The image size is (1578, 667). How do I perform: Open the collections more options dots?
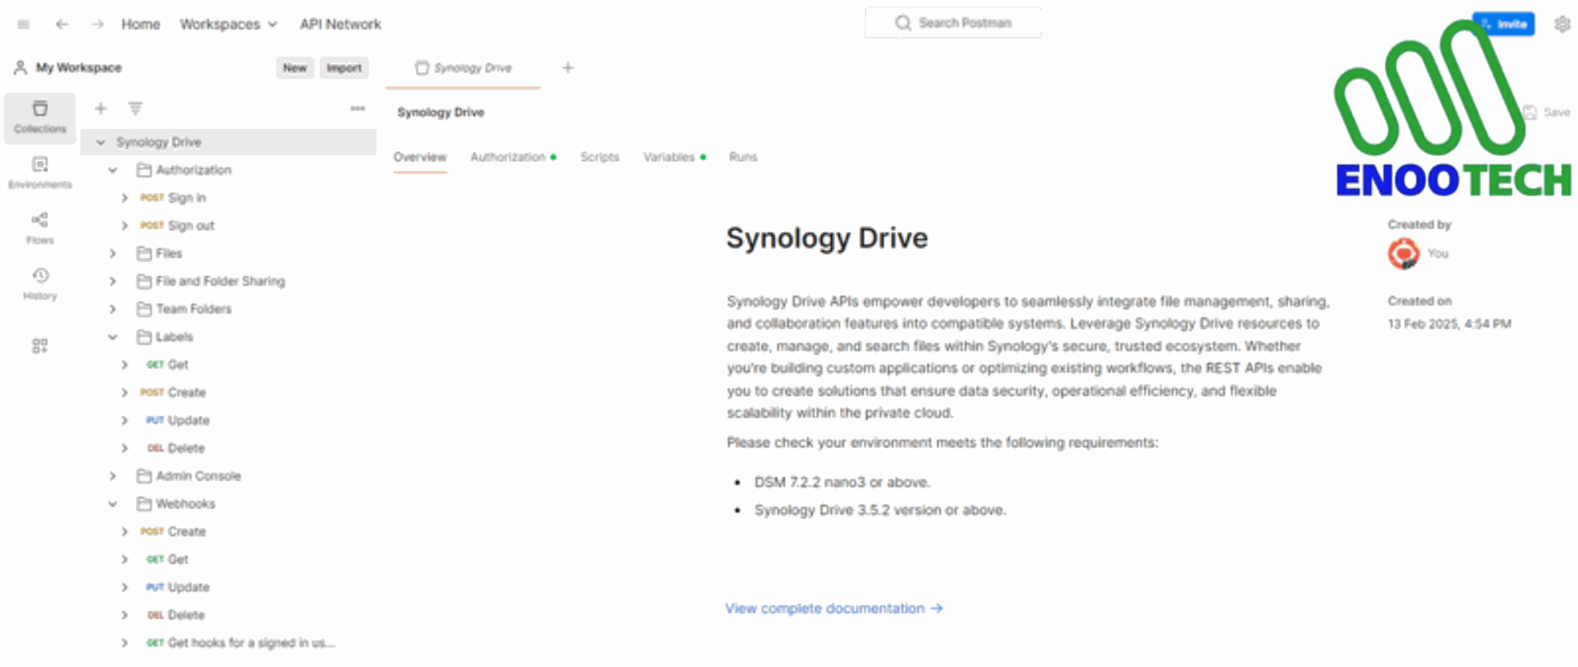coord(358,108)
